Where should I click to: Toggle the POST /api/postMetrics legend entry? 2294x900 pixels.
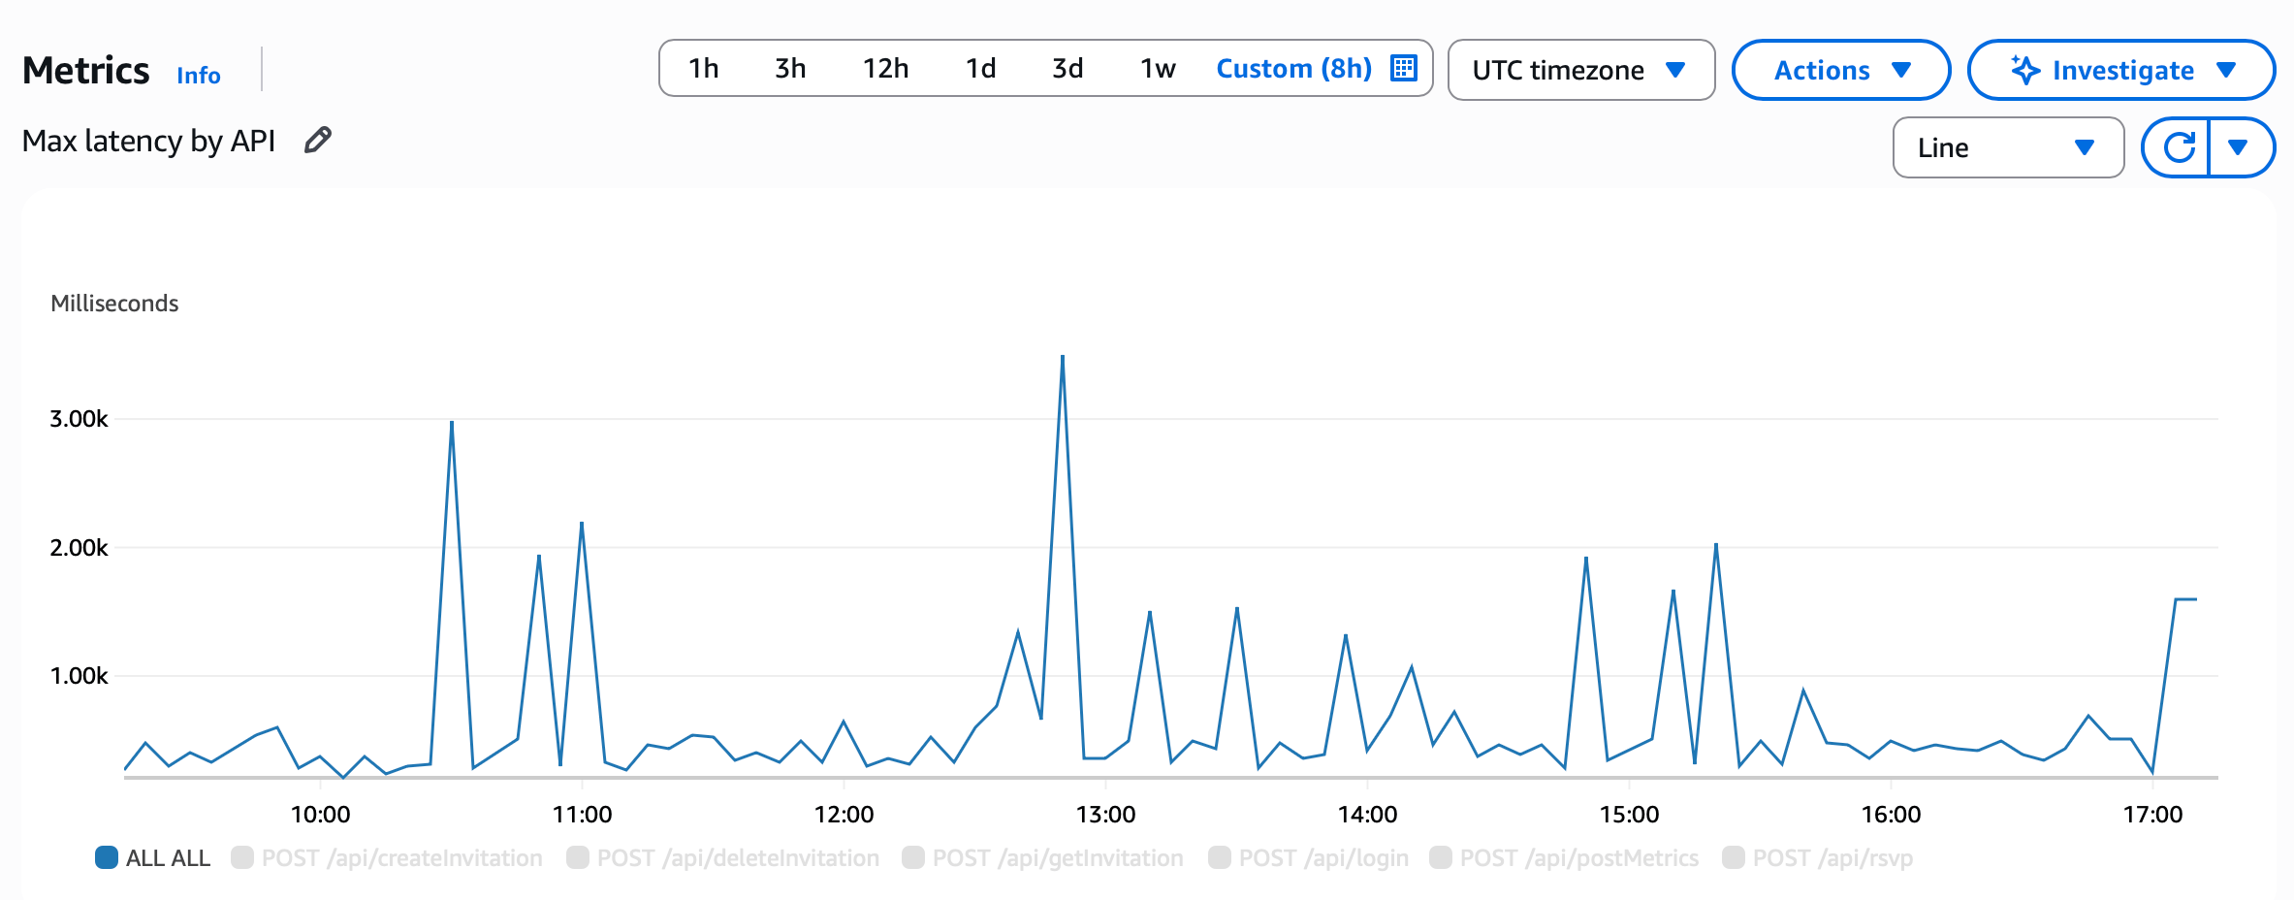1564,858
